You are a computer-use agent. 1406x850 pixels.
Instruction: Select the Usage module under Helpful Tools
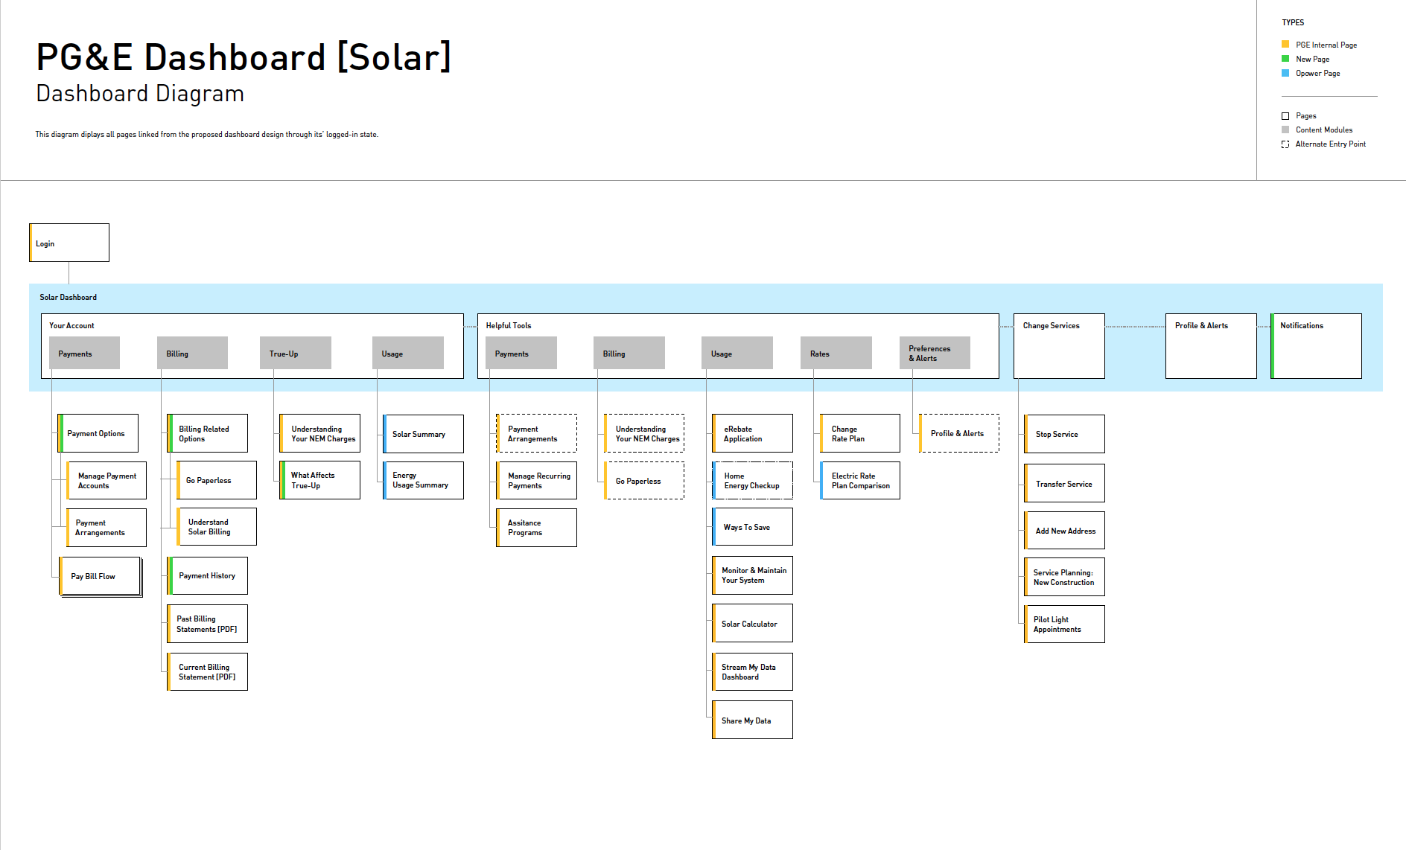[737, 353]
